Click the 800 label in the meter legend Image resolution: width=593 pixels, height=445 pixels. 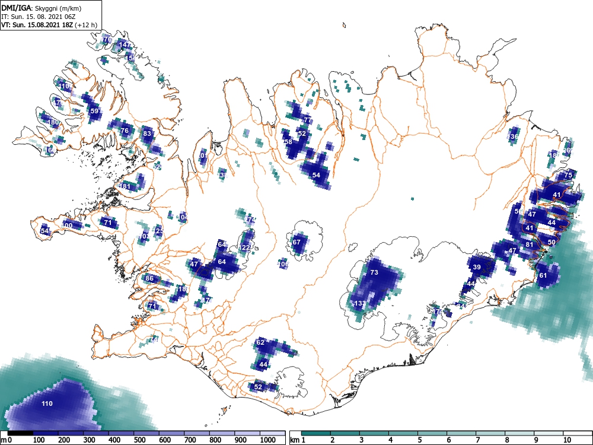click(216, 440)
